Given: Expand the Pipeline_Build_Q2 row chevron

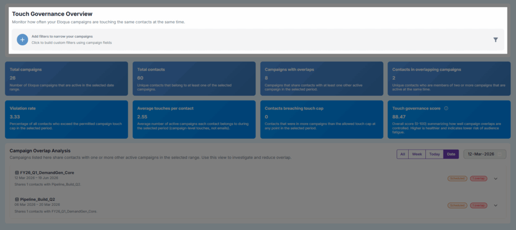Looking at the screenshot, I should click(495, 205).
